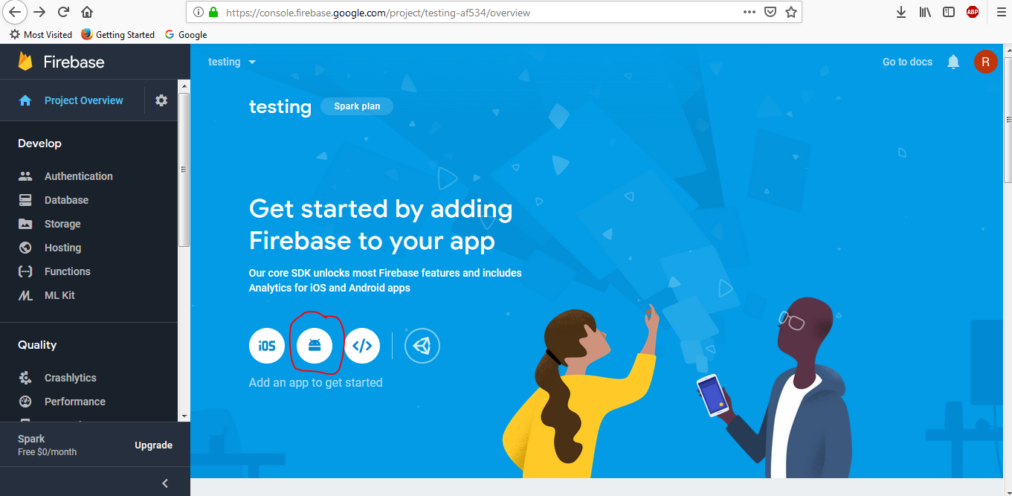Expand the testing project dropdown
The image size is (1012, 496).
point(232,62)
